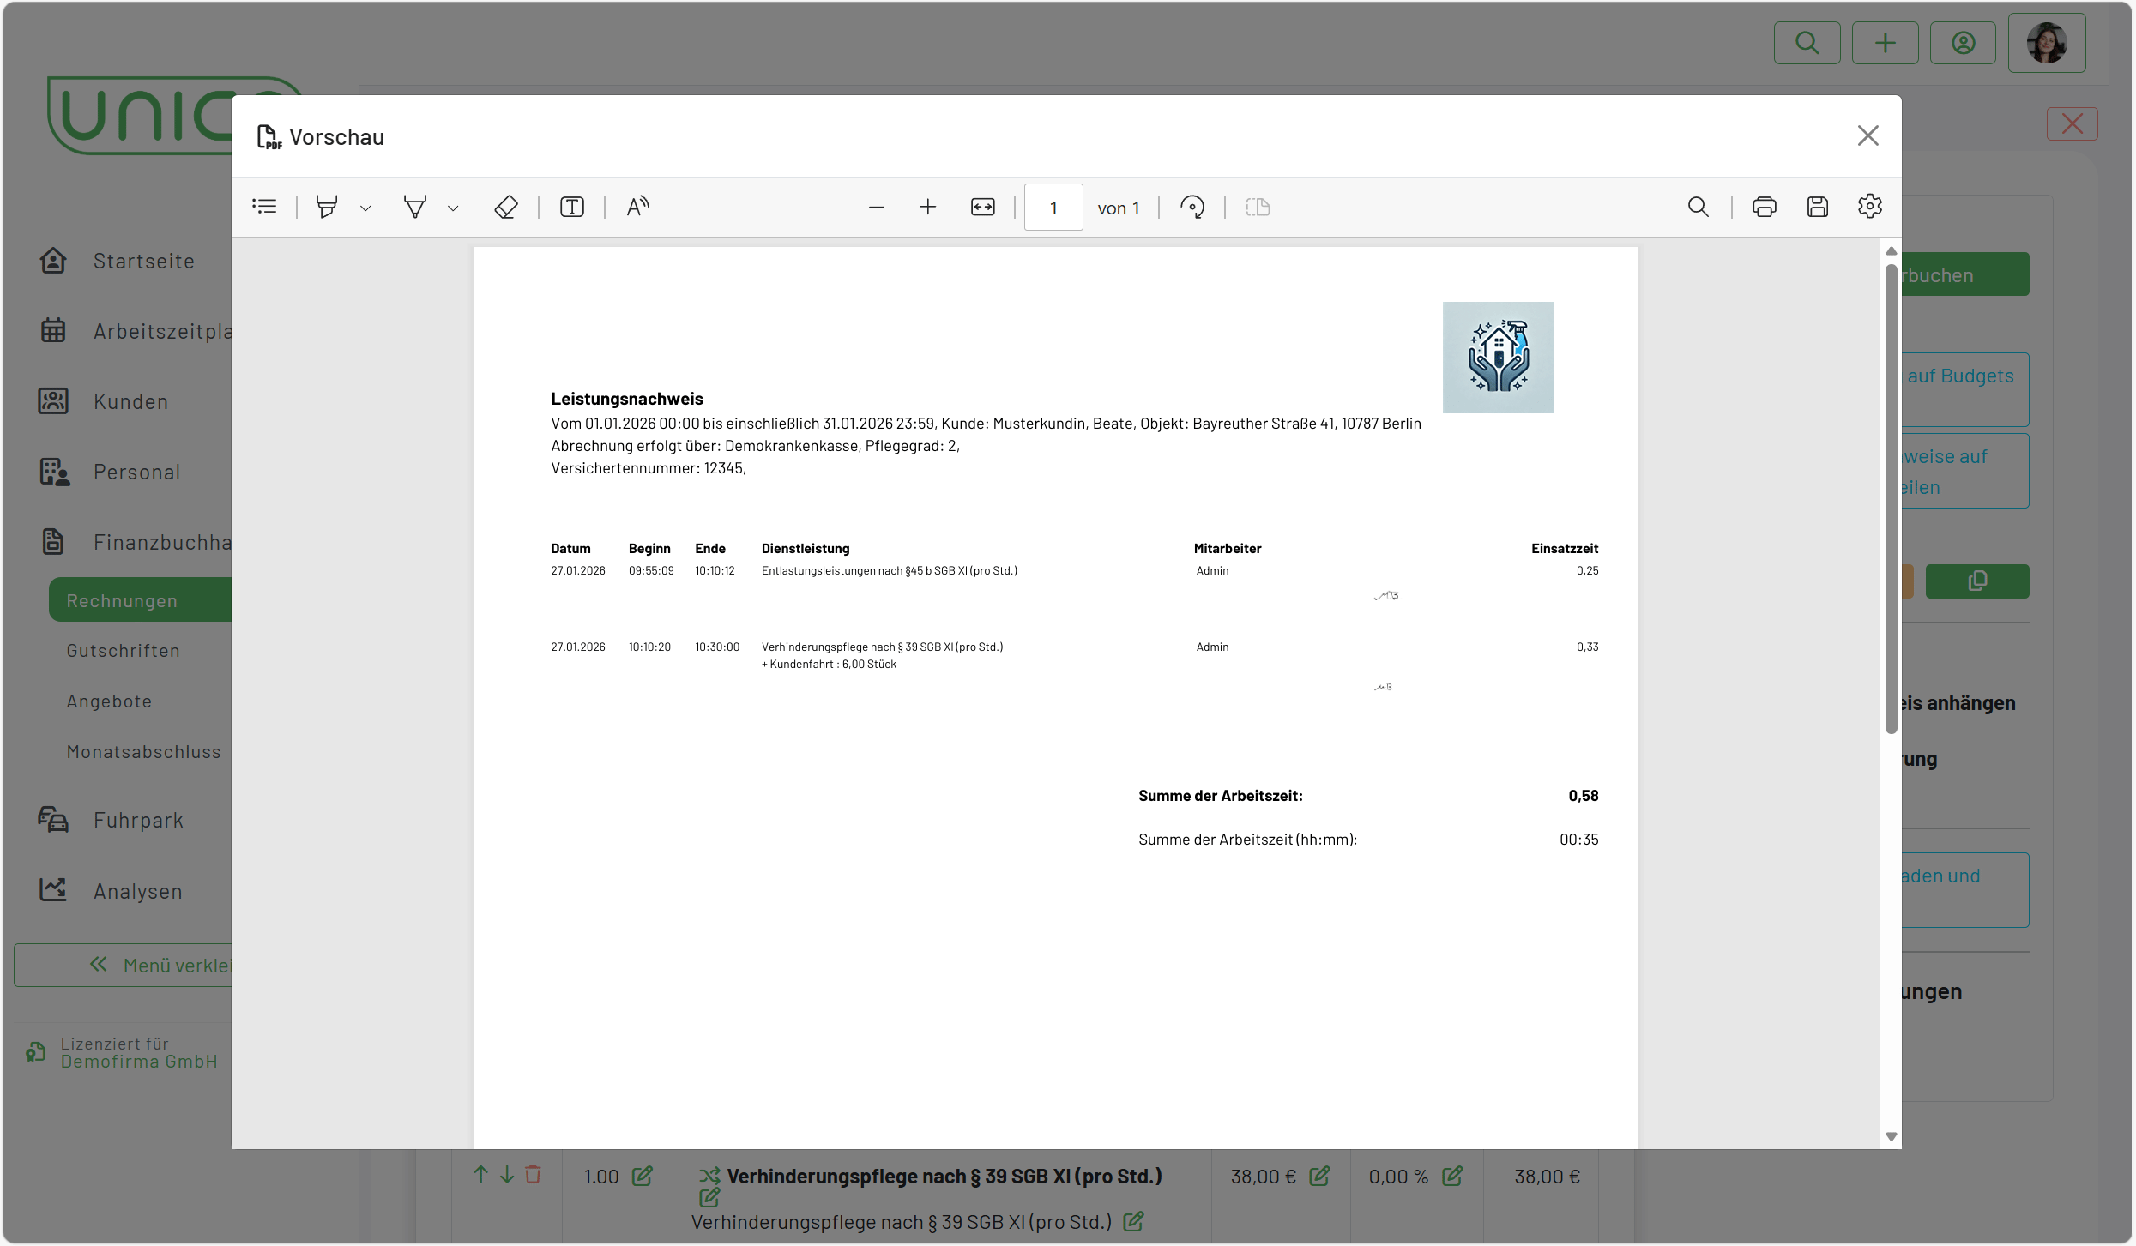Image resolution: width=2136 pixels, height=1246 pixels.
Task: Click the company logo image in the PDF
Action: pos(1498,358)
